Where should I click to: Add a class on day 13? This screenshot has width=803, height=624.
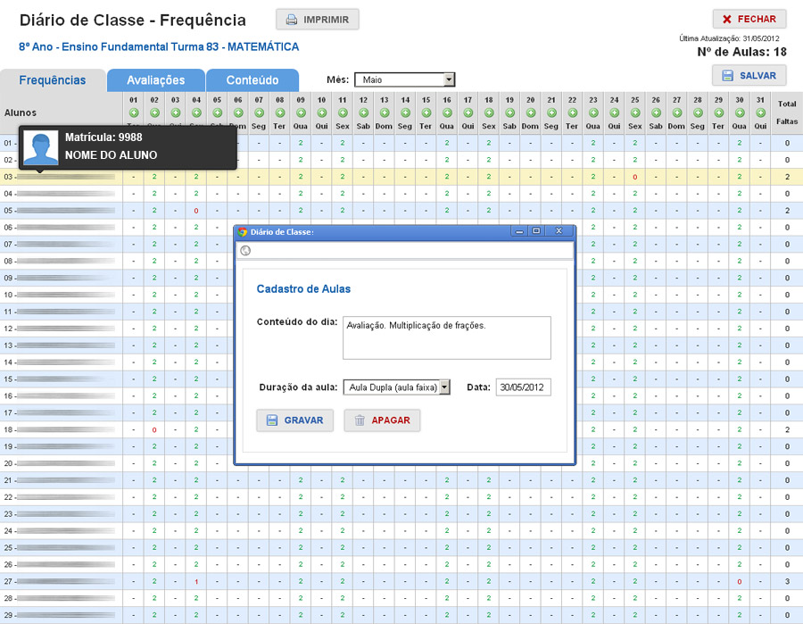coord(385,112)
